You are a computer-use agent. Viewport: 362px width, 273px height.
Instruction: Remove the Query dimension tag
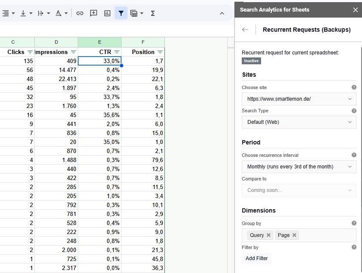coord(268,235)
